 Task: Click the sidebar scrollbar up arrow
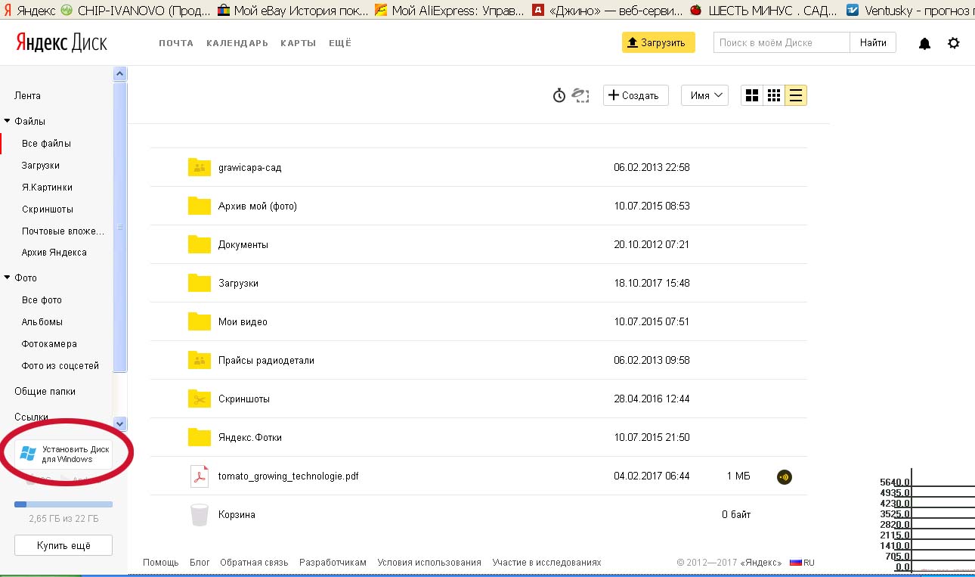120,74
